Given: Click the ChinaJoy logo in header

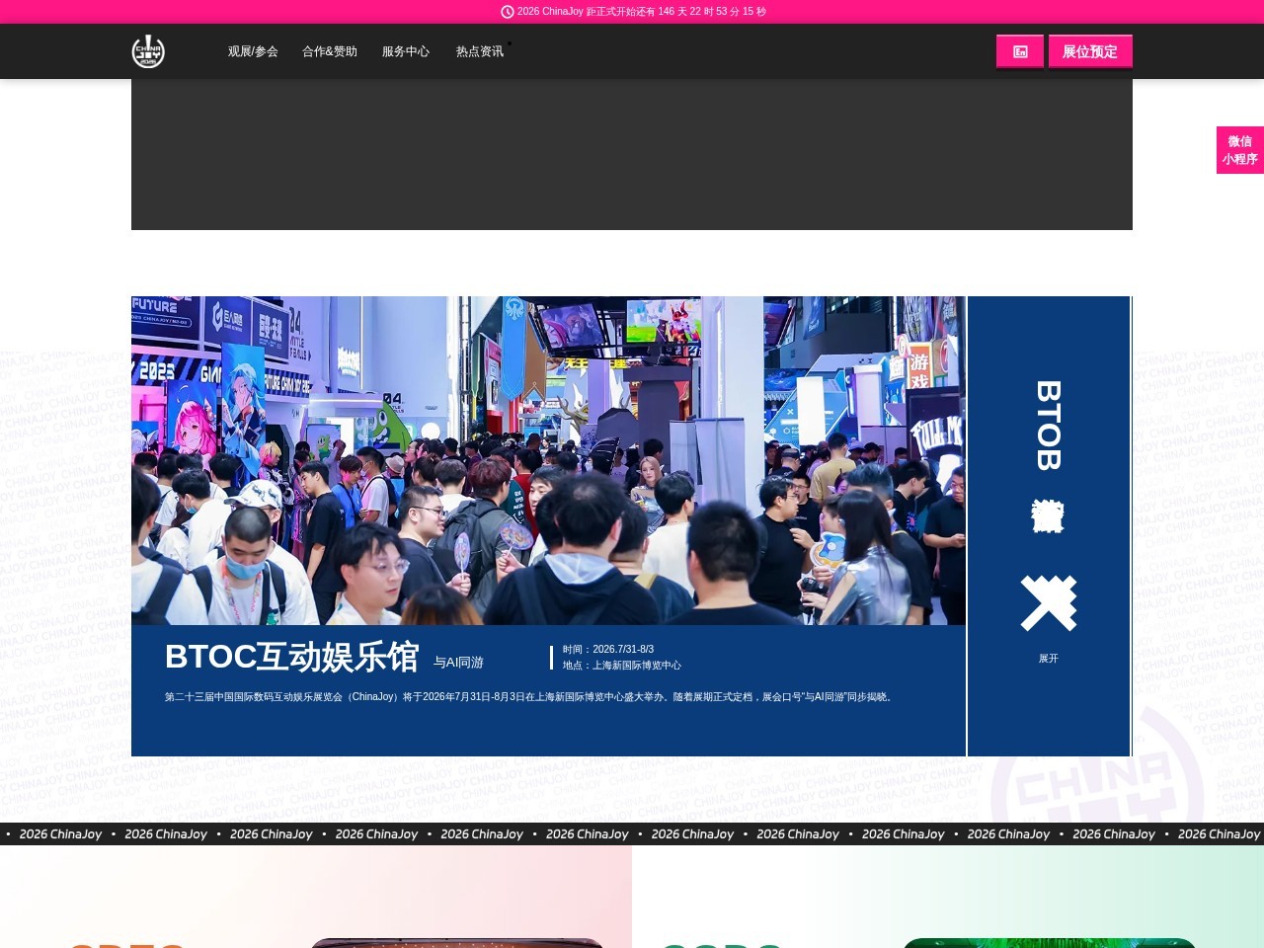Looking at the screenshot, I should pyautogui.click(x=148, y=51).
